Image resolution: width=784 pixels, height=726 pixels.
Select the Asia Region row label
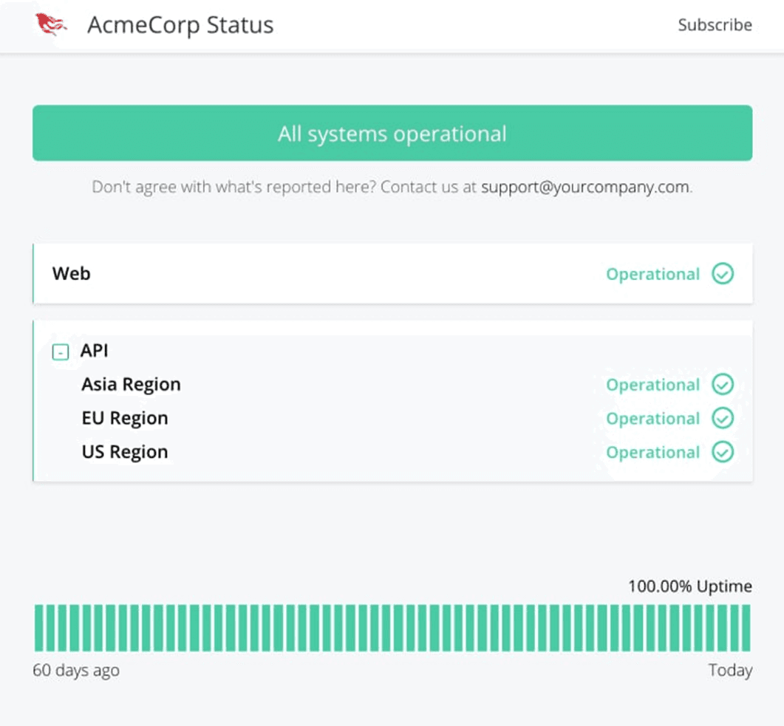131,385
